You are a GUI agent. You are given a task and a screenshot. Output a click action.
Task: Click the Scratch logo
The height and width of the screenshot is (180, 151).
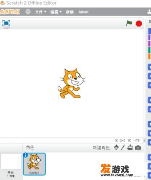click(10, 12)
